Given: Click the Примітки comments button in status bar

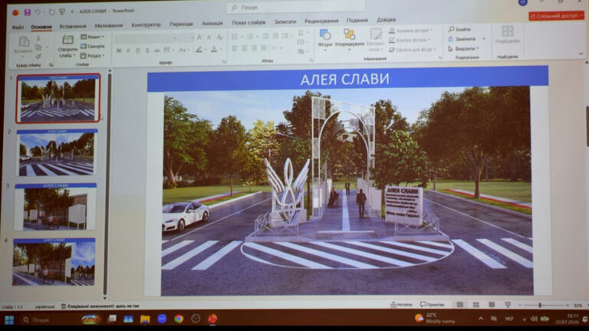Looking at the screenshot, I should [433, 304].
